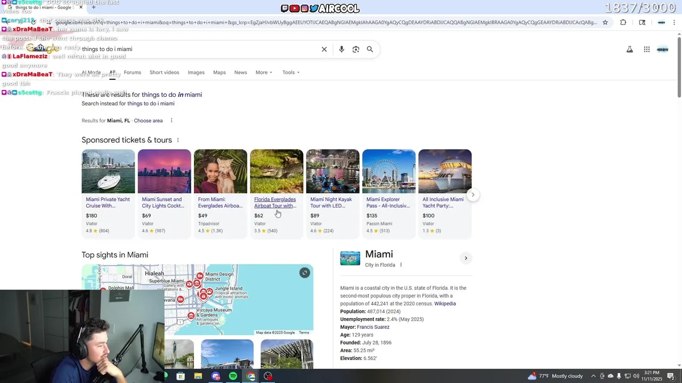Clear the search box with the X
682x383 pixels.
coord(324,49)
